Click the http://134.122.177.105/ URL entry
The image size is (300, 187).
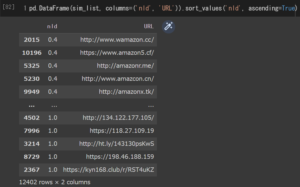(x=118, y=118)
